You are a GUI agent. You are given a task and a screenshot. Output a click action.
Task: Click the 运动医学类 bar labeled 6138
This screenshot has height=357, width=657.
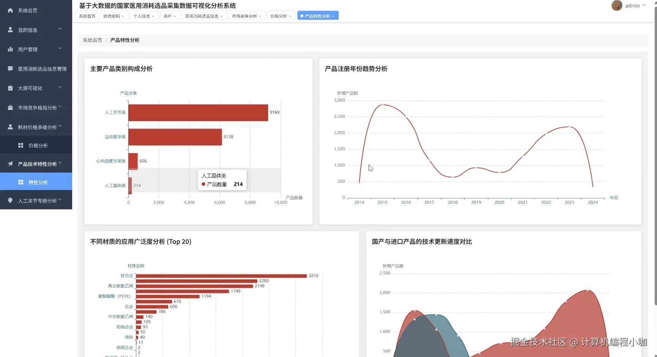175,137
